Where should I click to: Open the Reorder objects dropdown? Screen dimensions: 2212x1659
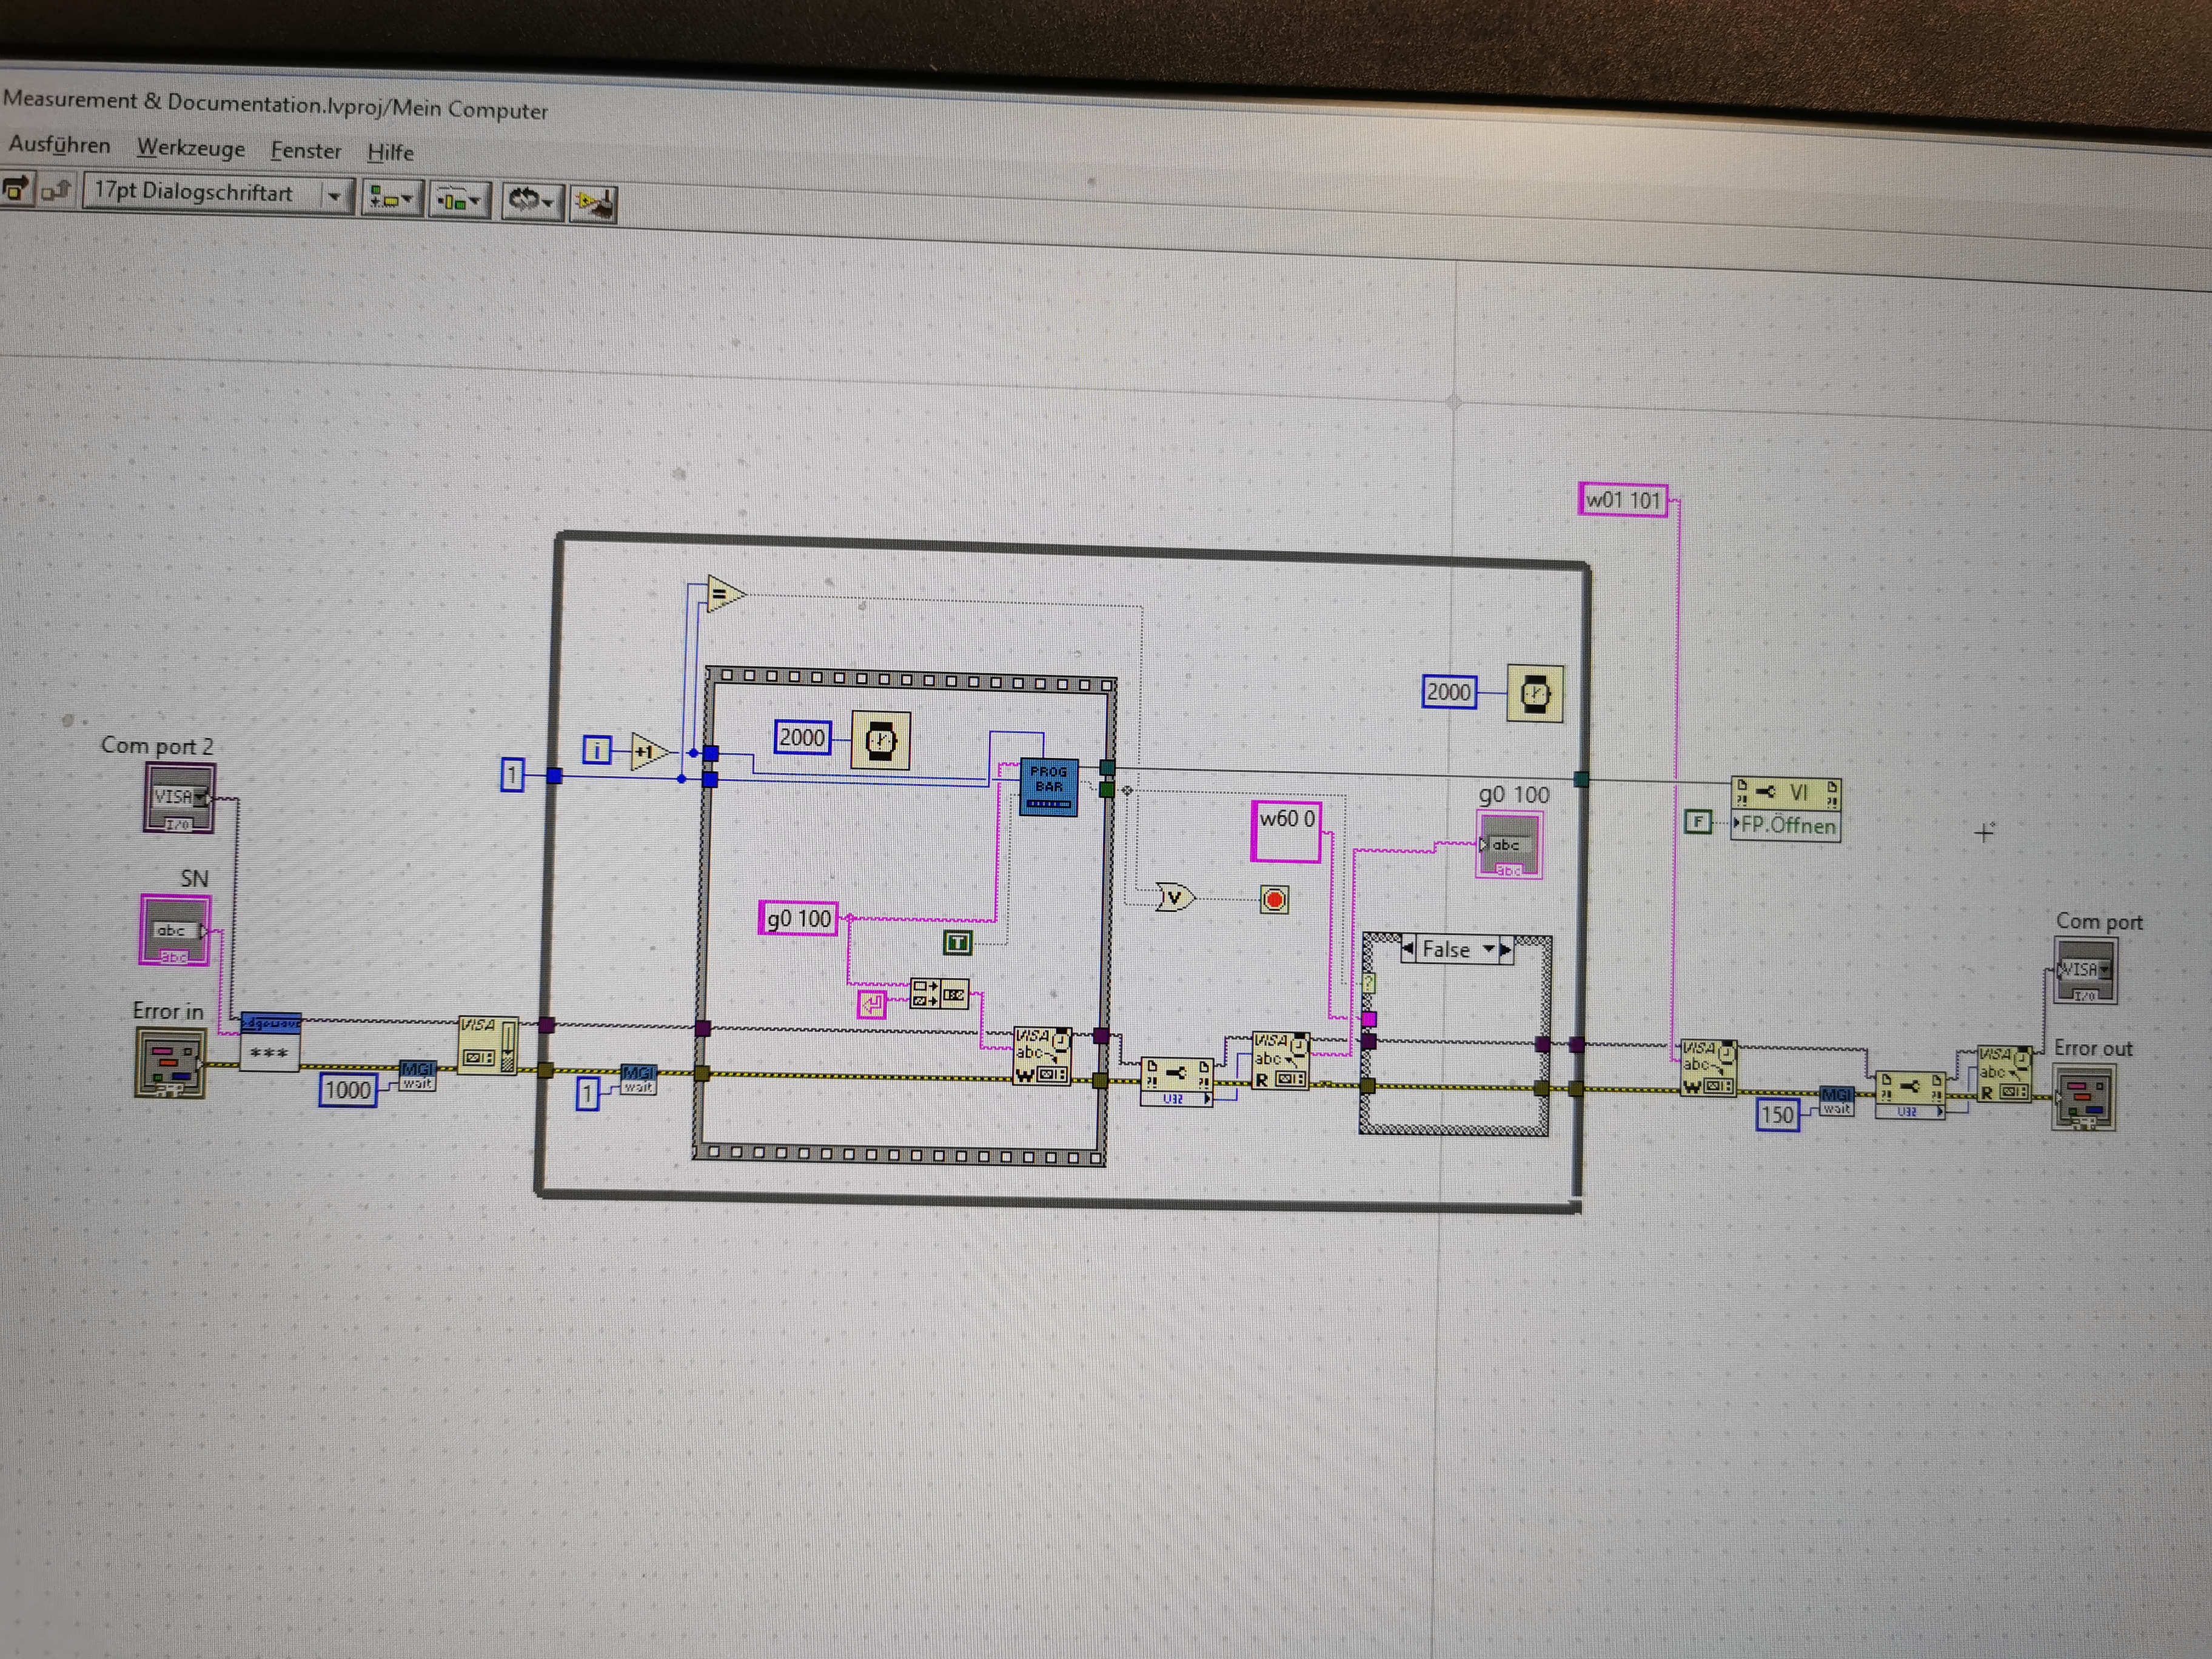531,201
